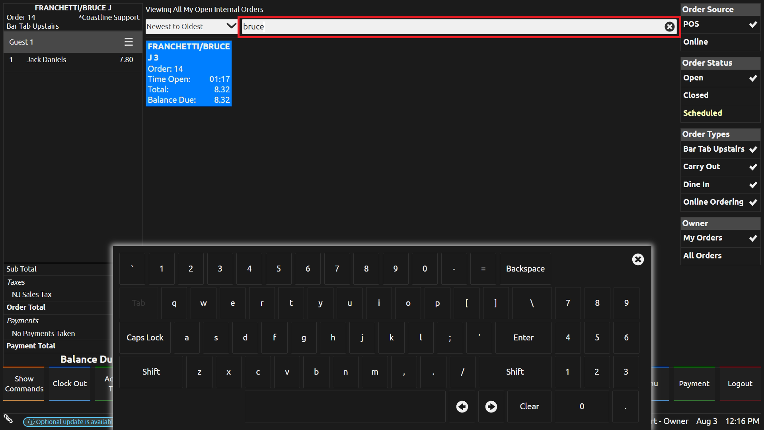The image size is (764, 430).
Task: Click the link icon in status bar
Action: coord(8,419)
